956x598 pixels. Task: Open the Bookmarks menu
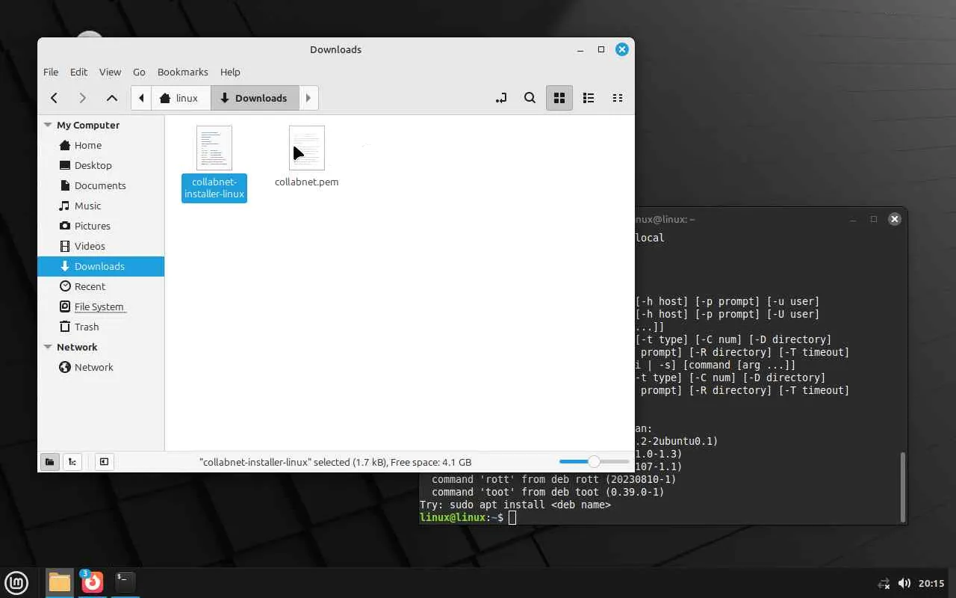[183, 72]
